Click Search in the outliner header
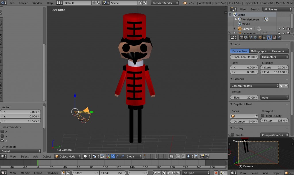This screenshot has height=175, width=294. coord(255,9)
